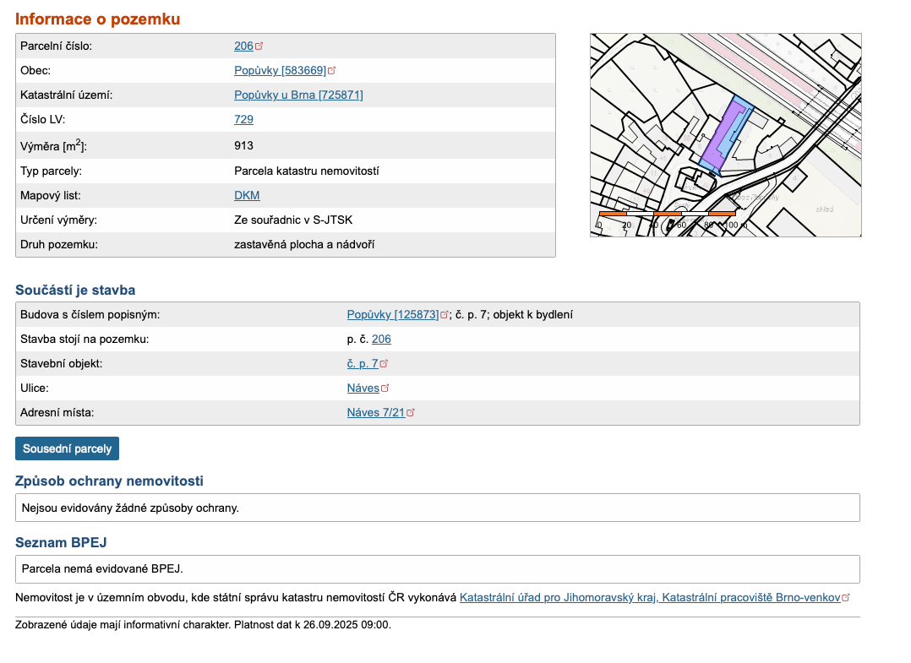Click external link icon next to Náves street

coord(385,389)
